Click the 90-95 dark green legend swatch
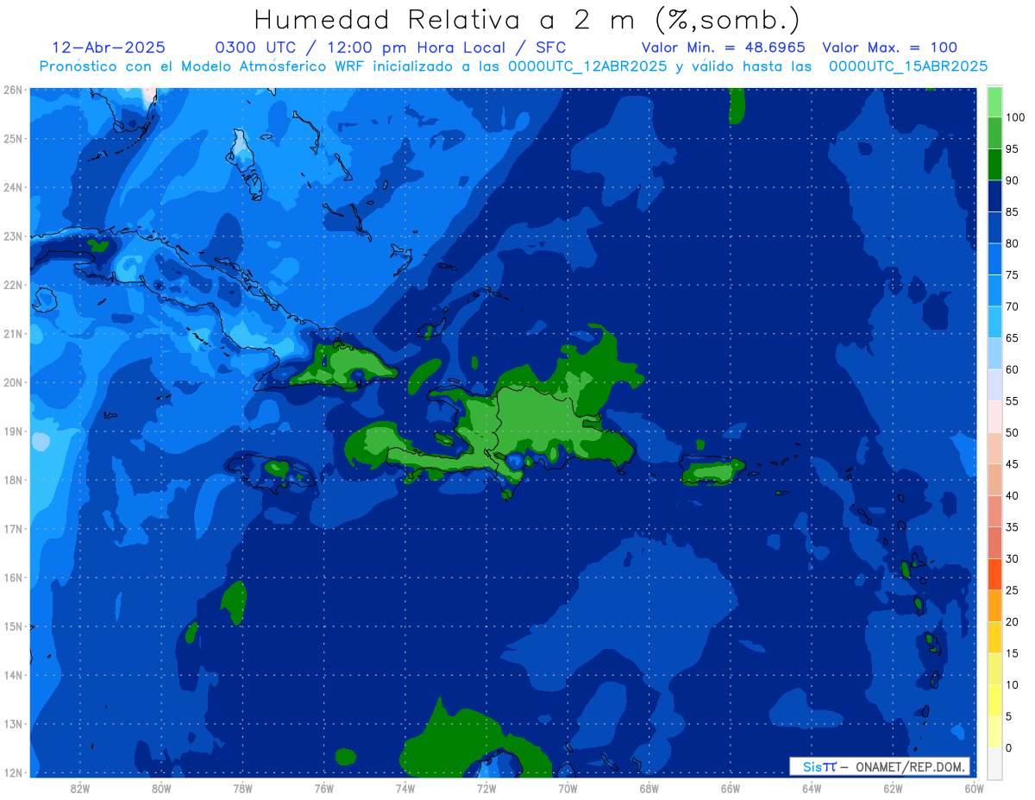This screenshot has width=1035, height=800. click(x=994, y=164)
